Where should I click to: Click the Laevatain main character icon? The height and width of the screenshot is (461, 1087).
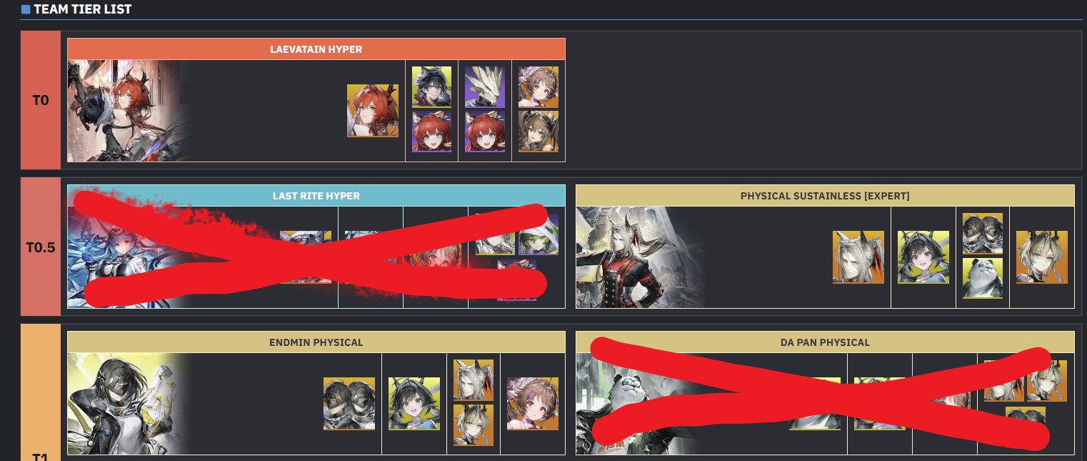point(373,111)
